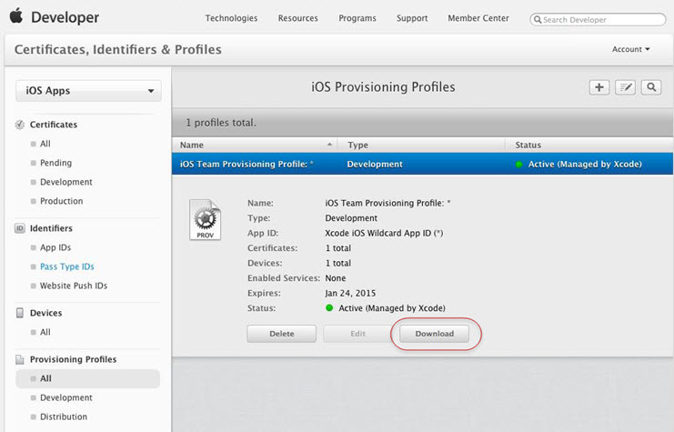Image resolution: width=674 pixels, height=432 pixels.
Task: Select Pass Type IDs in sidebar
Action: [x=66, y=266]
